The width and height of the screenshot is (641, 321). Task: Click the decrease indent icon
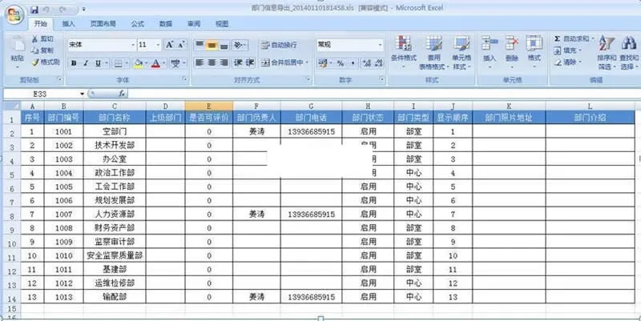point(238,63)
